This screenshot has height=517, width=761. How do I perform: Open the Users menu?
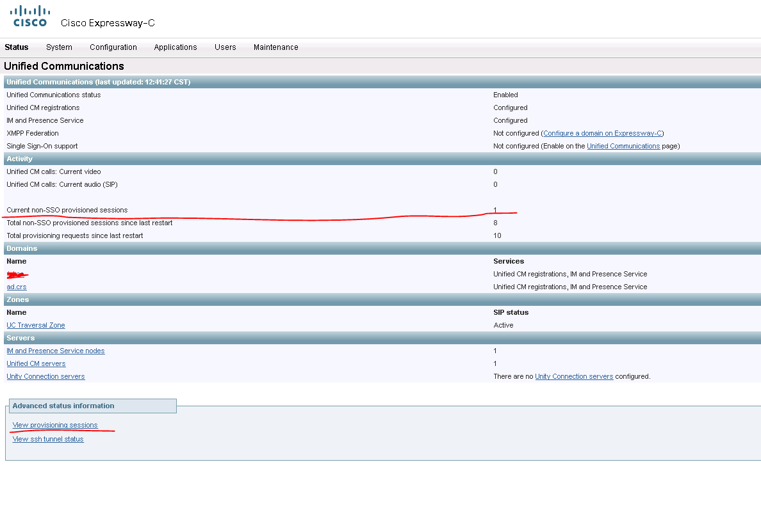click(x=225, y=47)
